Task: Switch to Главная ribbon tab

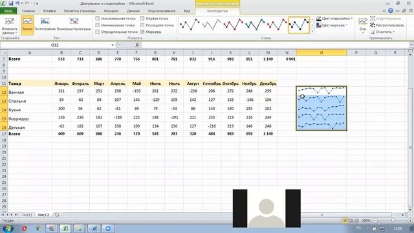Action: pos(28,11)
